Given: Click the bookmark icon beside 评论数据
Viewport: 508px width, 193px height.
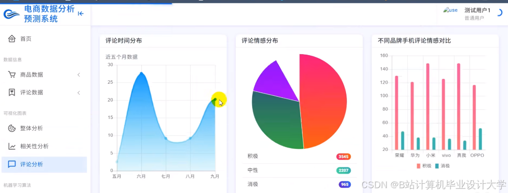Looking at the screenshot, I should pyautogui.click(x=12, y=92).
